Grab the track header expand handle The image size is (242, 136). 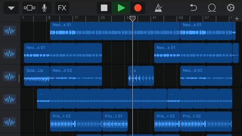click(x=19, y=79)
